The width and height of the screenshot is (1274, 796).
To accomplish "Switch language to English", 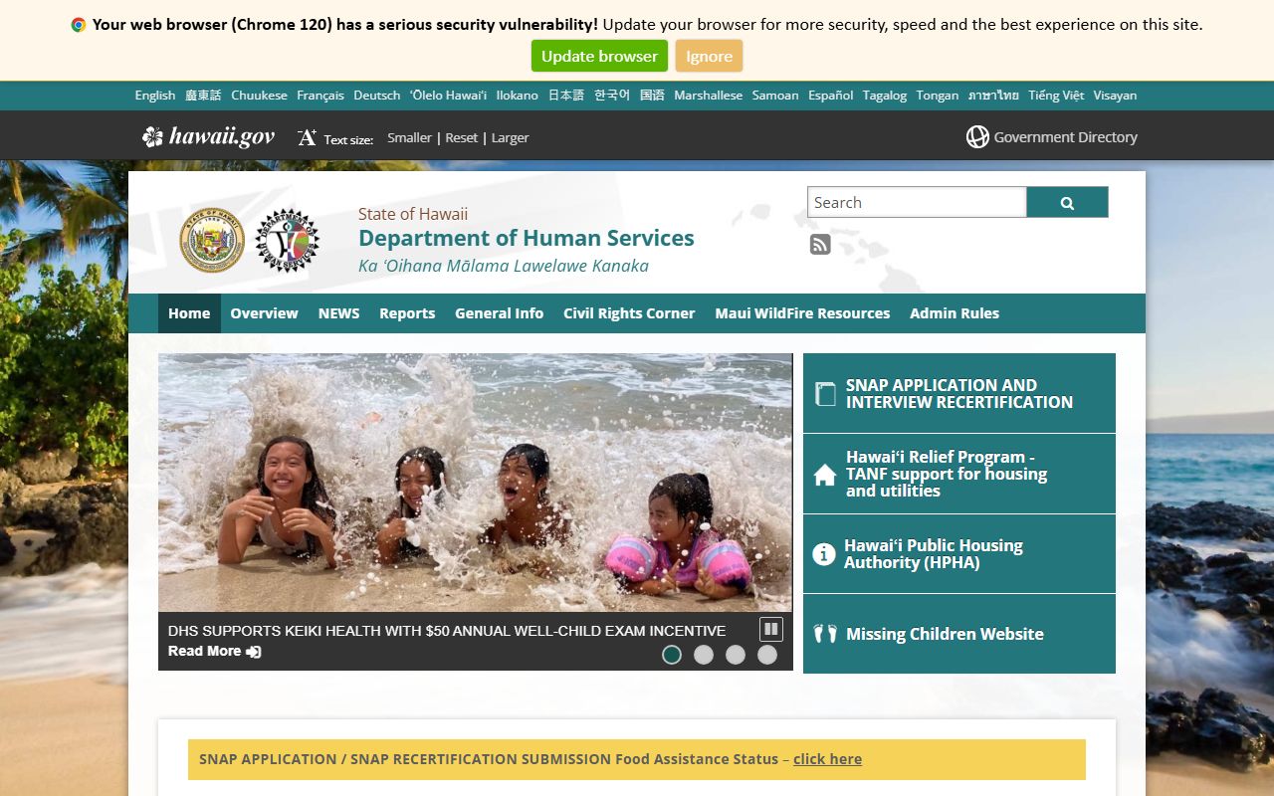I will (x=155, y=96).
